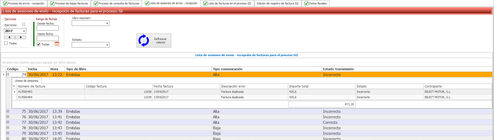Uncheck the Todas date range checkbox
The width and height of the screenshot is (494, 140).
pyautogui.click(x=39, y=44)
